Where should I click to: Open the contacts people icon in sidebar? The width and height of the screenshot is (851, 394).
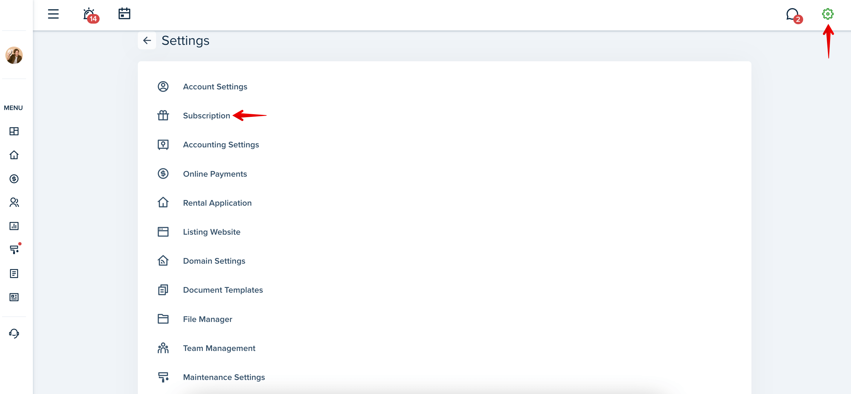pos(14,202)
